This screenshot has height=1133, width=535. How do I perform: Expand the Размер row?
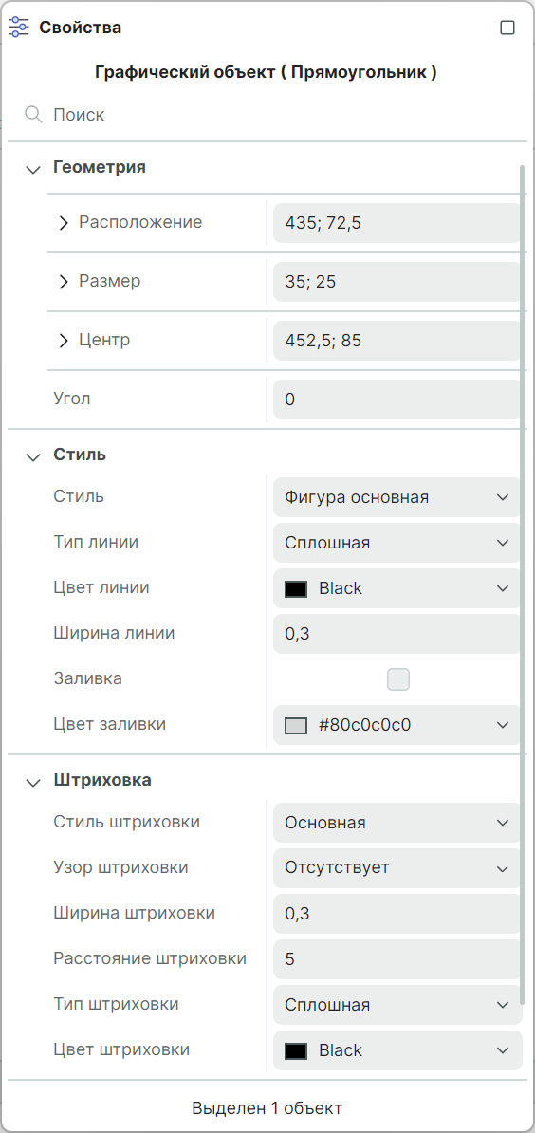click(64, 281)
